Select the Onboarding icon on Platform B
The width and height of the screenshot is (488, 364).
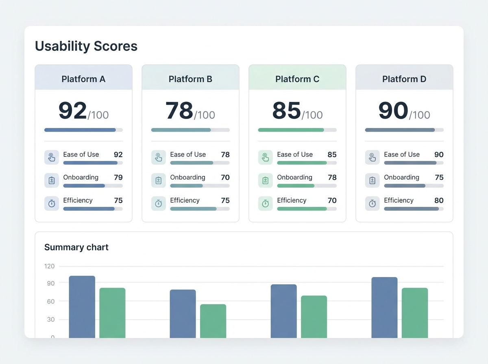point(159,180)
